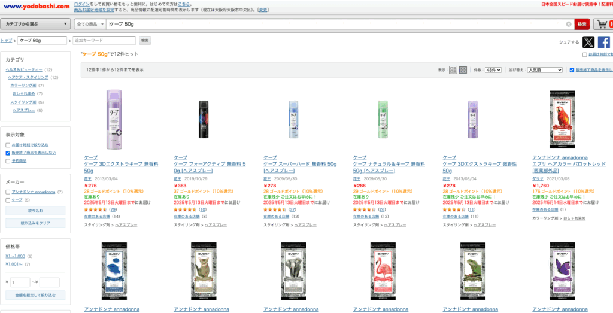Screen dimensions: 613x313
Task: Select price range ¥1,001〜
Action: coord(14,264)
